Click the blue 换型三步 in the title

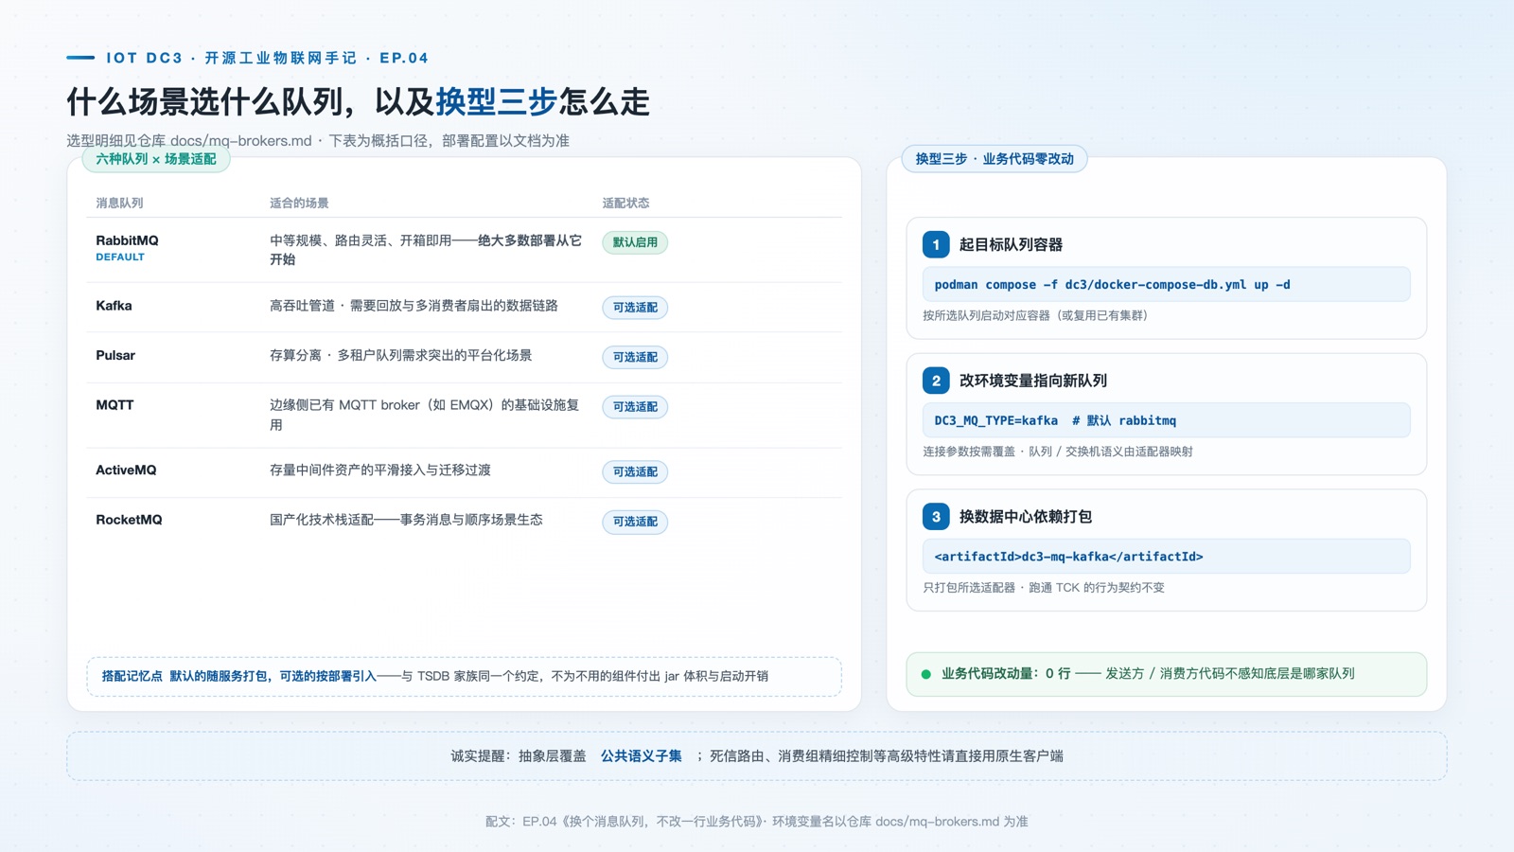click(496, 102)
